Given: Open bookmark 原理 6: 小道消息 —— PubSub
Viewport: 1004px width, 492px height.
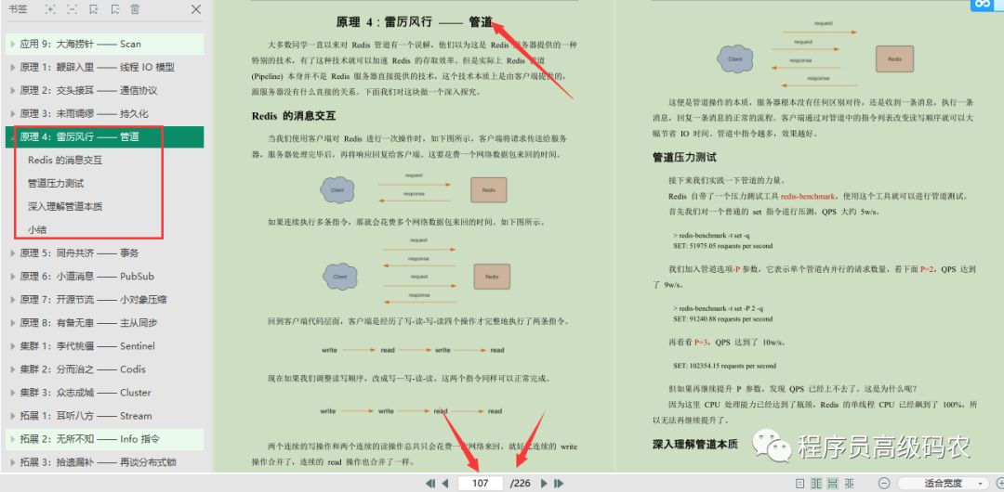Looking at the screenshot, I should pyautogui.click(x=87, y=277).
